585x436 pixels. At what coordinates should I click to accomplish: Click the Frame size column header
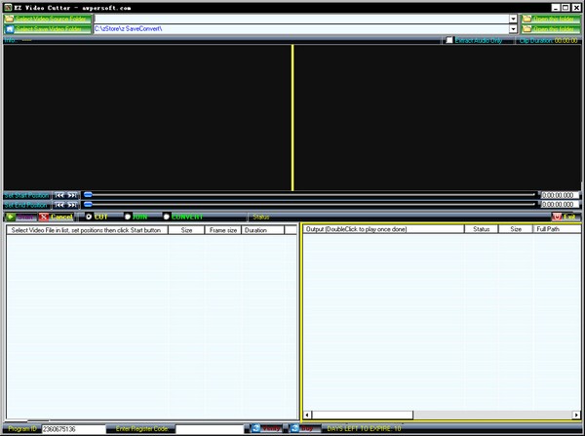tap(223, 230)
